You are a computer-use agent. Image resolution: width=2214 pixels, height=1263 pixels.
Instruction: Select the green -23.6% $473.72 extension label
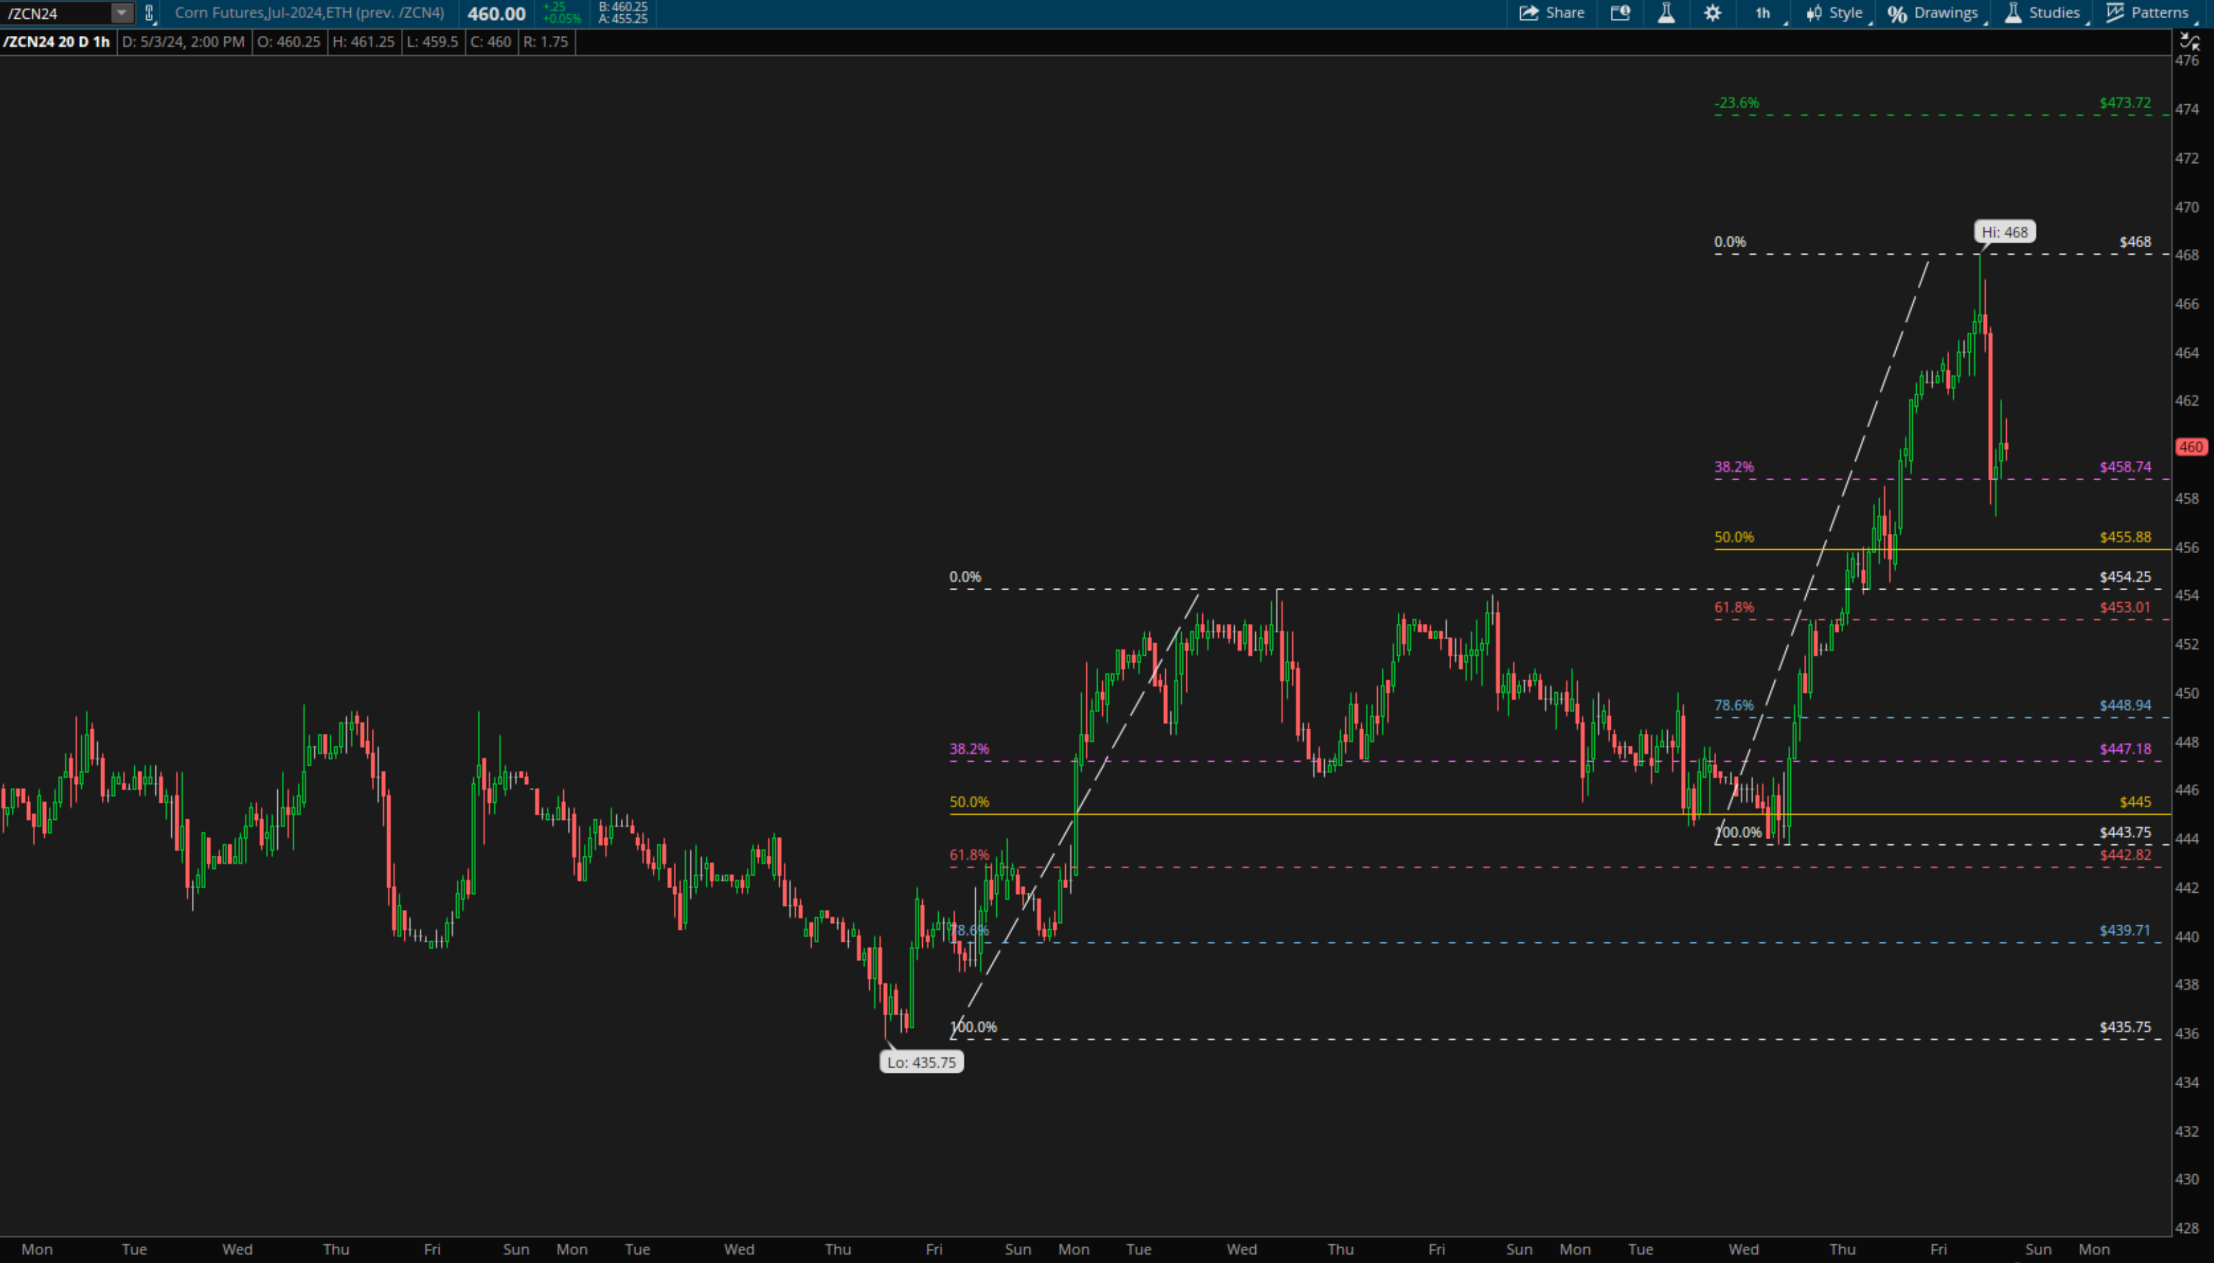coord(1737,103)
